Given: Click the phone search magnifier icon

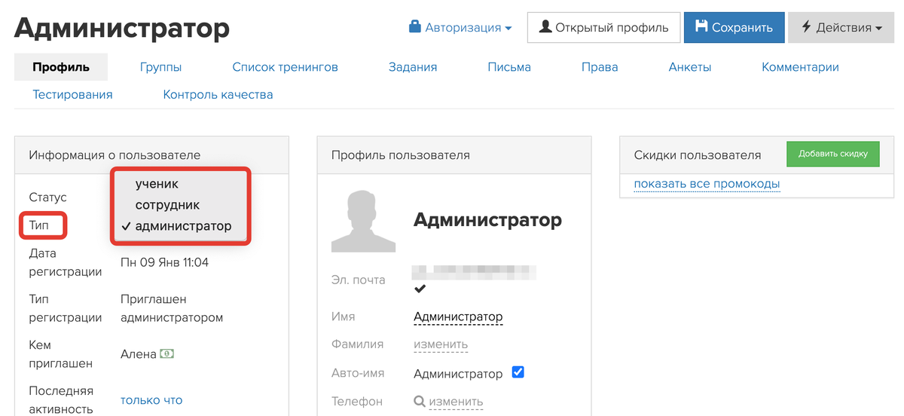Looking at the screenshot, I should pyautogui.click(x=420, y=402).
